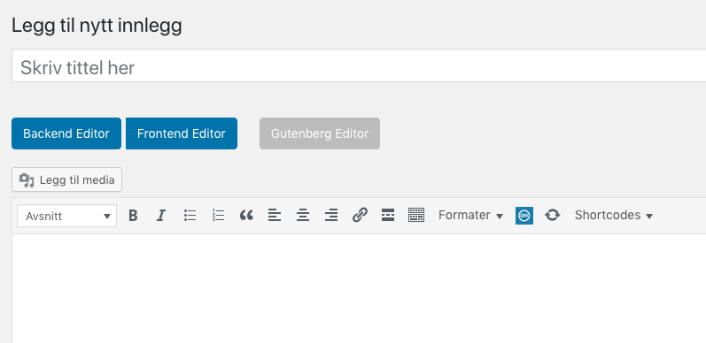This screenshot has height=343, width=706.
Task: Focus the Skriv tittel her title field
Action: 359,66
